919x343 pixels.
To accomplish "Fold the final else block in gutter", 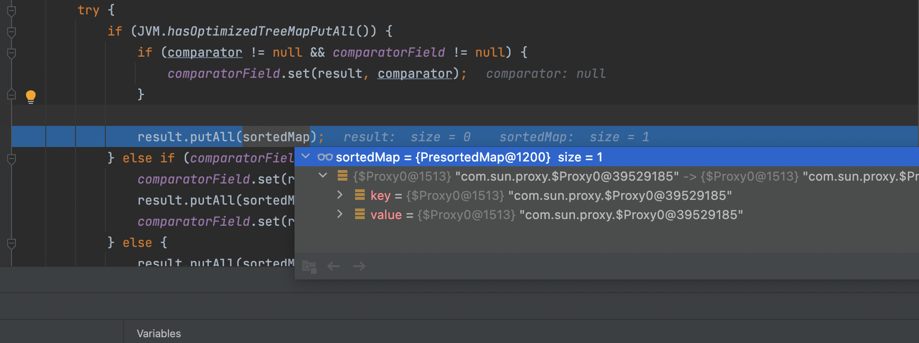I will pyautogui.click(x=12, y=243).
